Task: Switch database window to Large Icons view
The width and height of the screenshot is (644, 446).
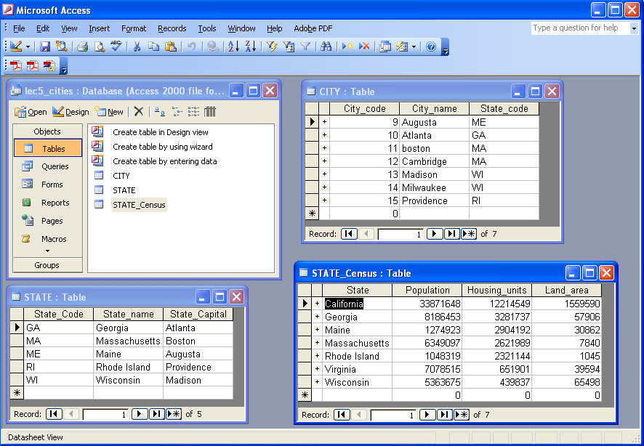Action: pos(159,112)
